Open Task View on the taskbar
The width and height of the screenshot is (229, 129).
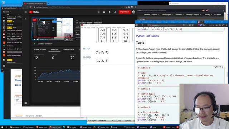coord(6,127)
